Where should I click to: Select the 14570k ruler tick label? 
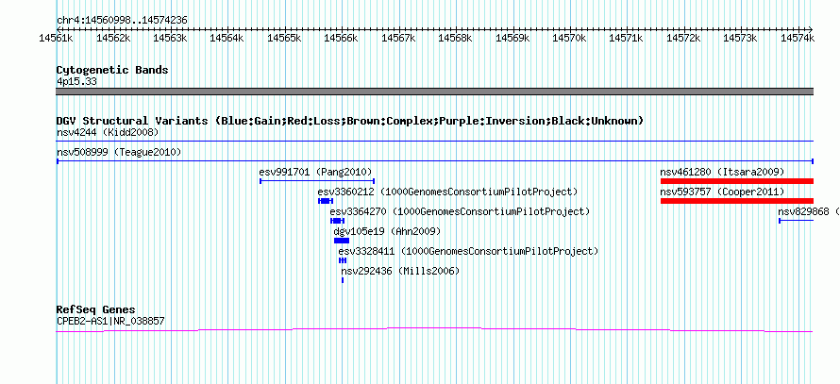click(x=570, y=38)
